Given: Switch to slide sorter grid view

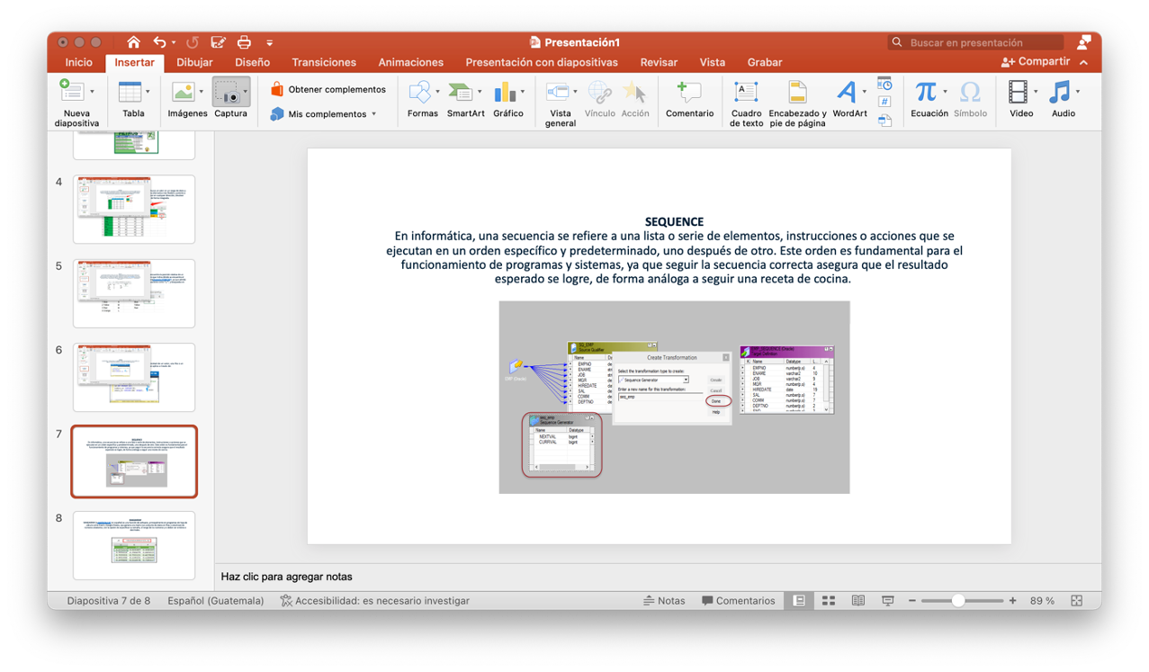Looking at the screenshot, I should (829, 601).
